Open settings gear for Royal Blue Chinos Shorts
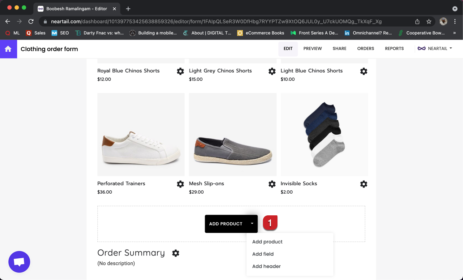 (x=180, y=72)
